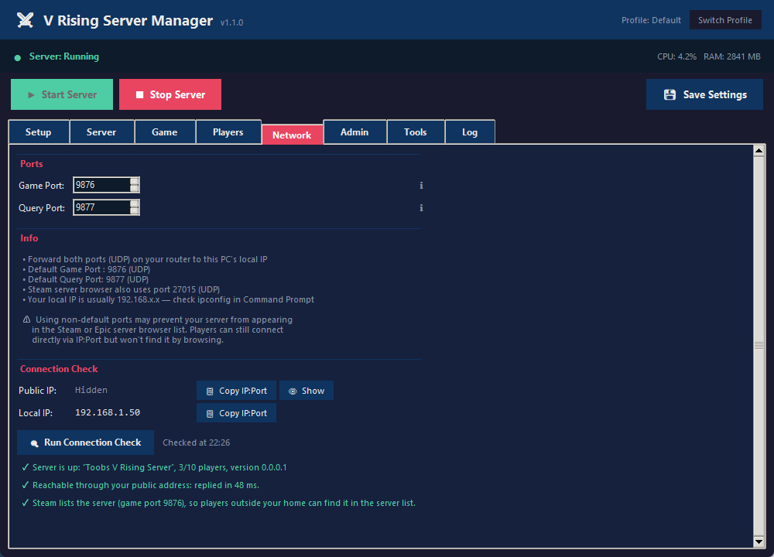The height and width of the screenshot is (557, 774).
Task: Click the v1.1.0 version label
Action: (x=232, y=22)
